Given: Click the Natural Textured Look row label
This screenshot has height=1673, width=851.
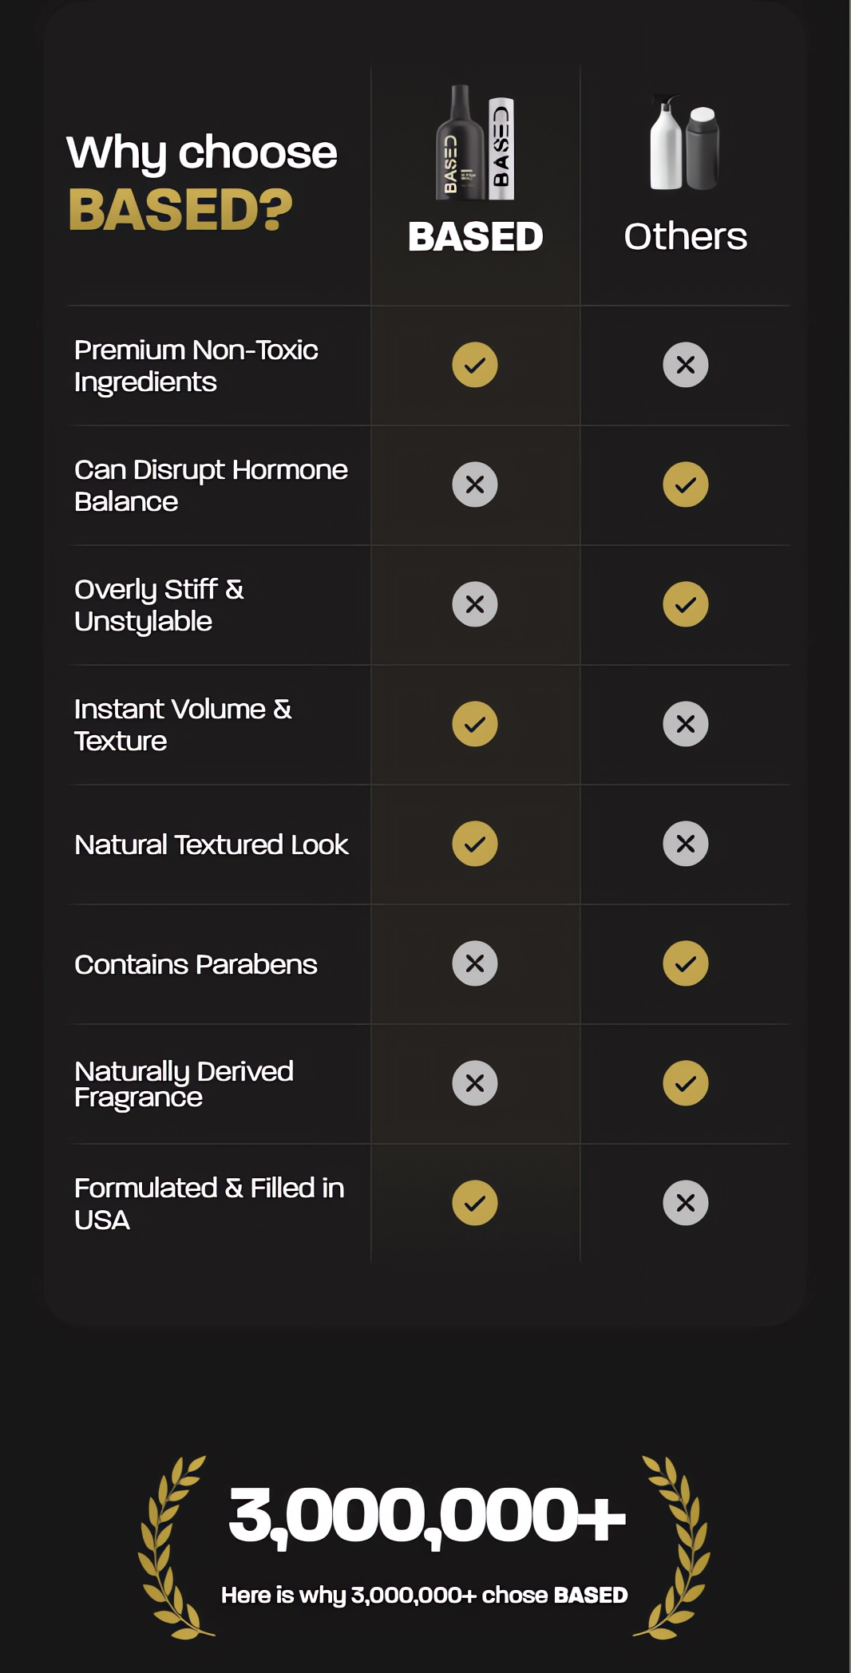Looking at the screenshot, I should (x=212, y=844).
